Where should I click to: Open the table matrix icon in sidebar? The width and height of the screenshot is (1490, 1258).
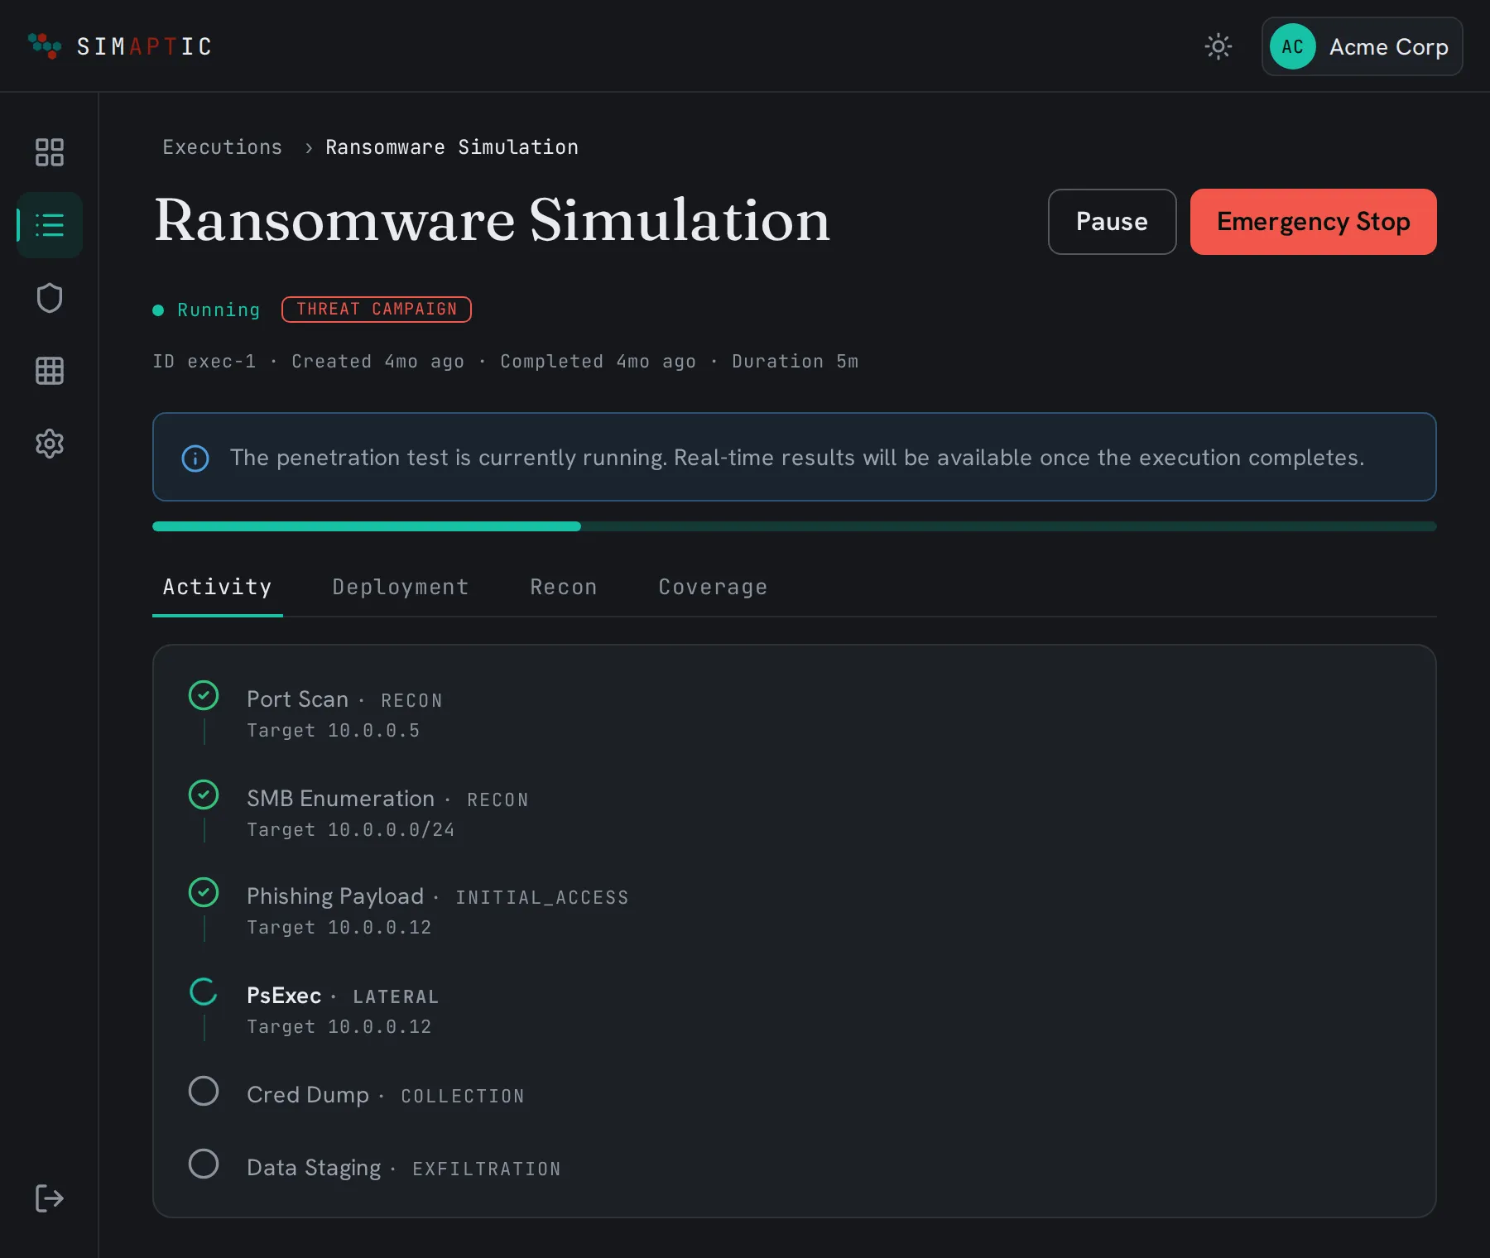point(50,371)
